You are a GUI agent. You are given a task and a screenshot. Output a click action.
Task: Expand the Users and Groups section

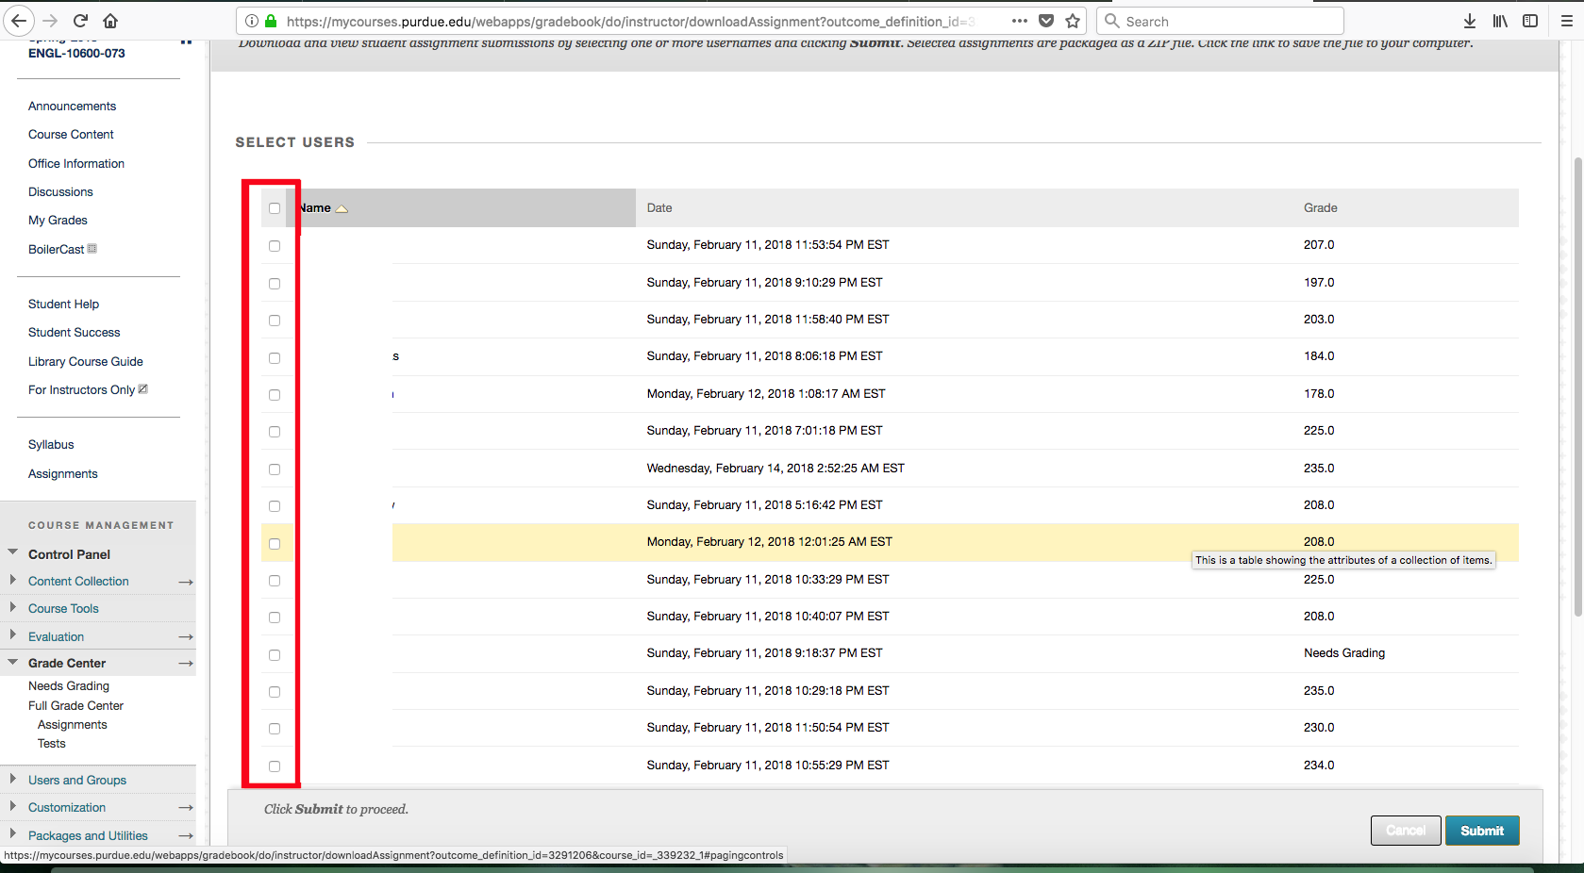[13, 780]
